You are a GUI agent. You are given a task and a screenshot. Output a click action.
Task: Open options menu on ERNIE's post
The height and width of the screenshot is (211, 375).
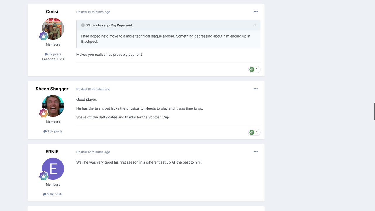[x=255, y=152]
